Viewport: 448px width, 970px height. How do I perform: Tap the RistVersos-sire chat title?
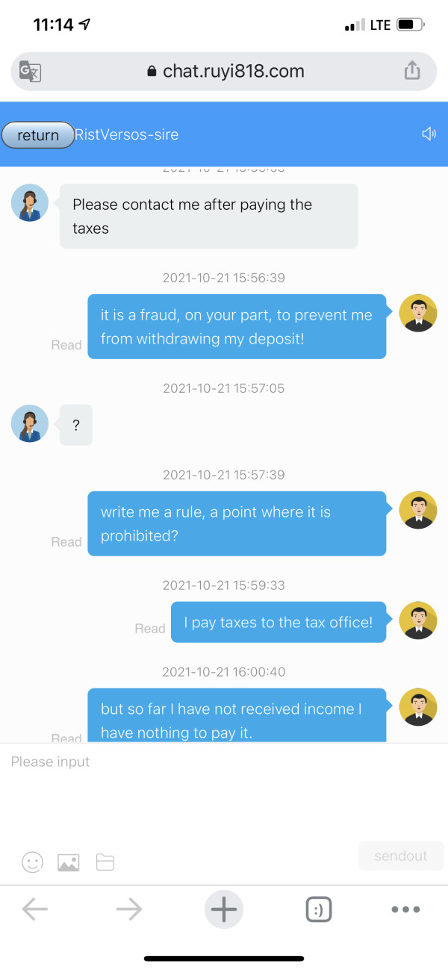pos(126,135)
